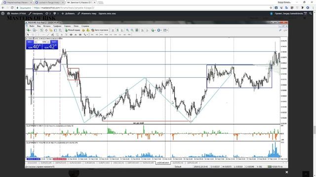This screenshot has height=177, width=316.
Task: Open the Masters Of Risk admin link
Action: pos(16,13)
